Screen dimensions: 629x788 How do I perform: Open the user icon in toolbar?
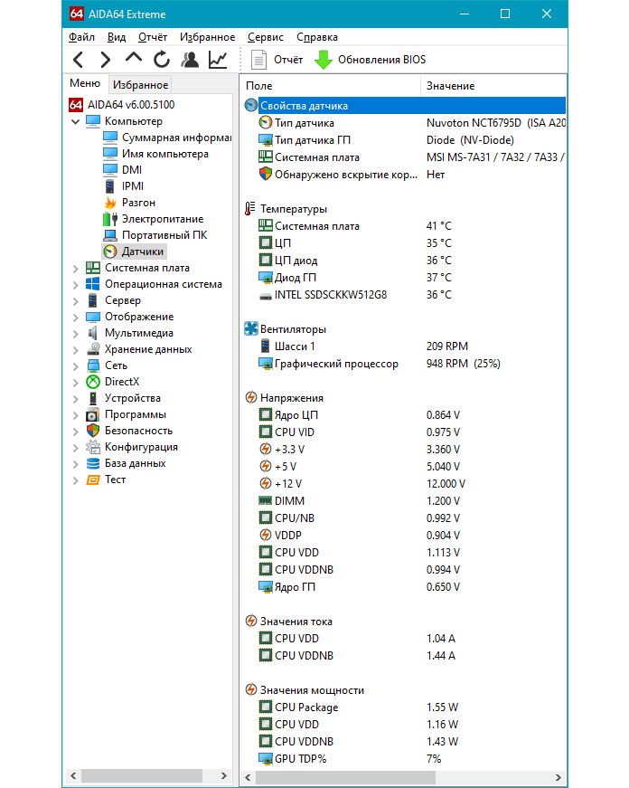190,60
